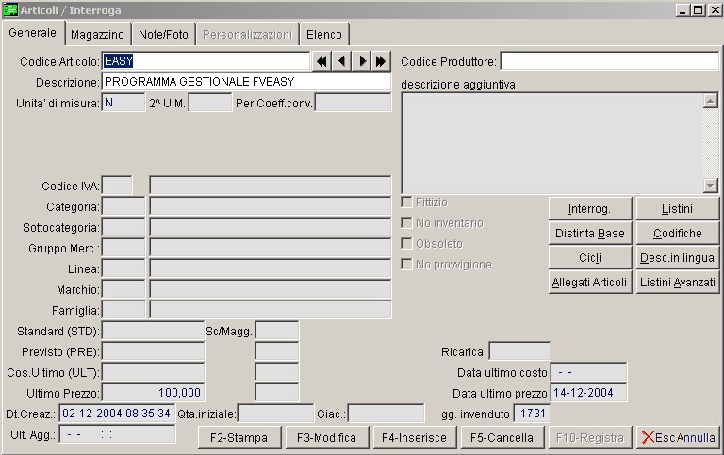The image size is (724, 455).
Task: Click the Ricarica field
Action: tap(520, 351)
